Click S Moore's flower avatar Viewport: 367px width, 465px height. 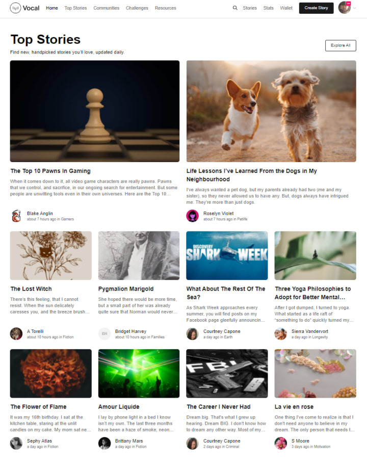point(280,444)
